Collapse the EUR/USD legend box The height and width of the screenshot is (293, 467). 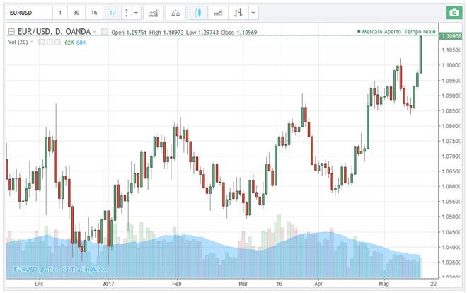[x=11, y=32]
